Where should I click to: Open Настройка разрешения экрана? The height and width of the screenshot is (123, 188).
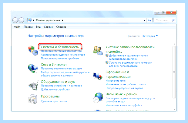[x=124, y=88]
